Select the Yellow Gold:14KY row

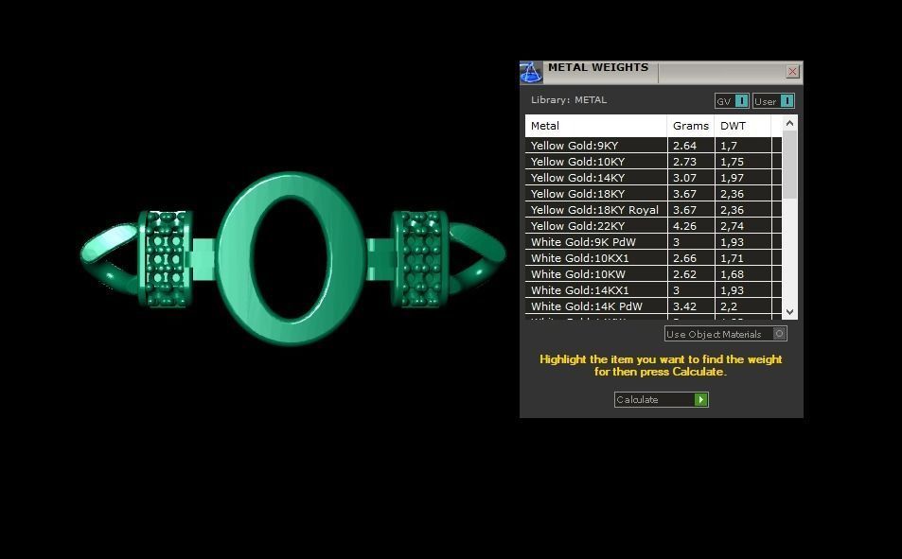653,178
